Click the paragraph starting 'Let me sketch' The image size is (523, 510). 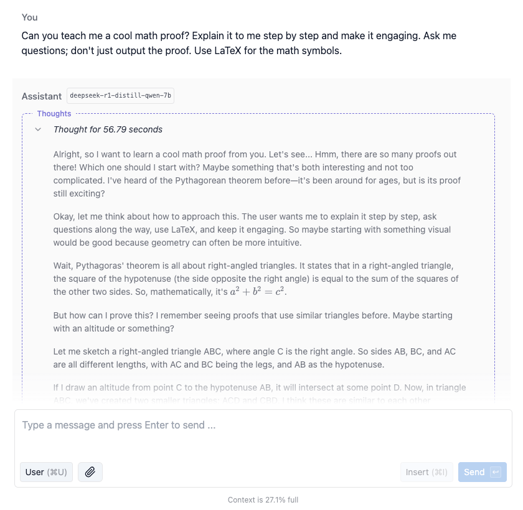pyautogui.click(x=254, y=358)
